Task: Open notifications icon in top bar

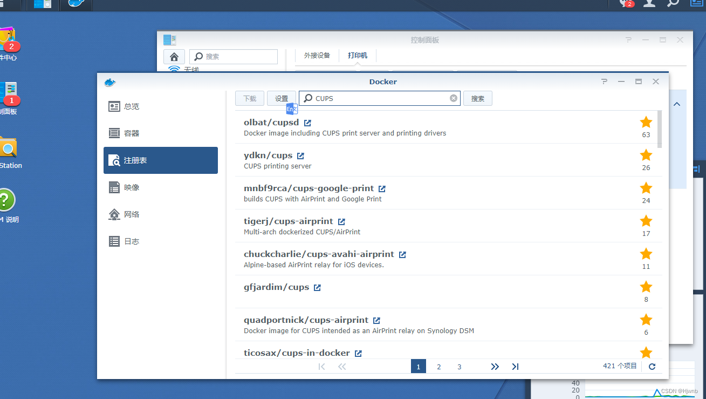Action: coord(627,3)
